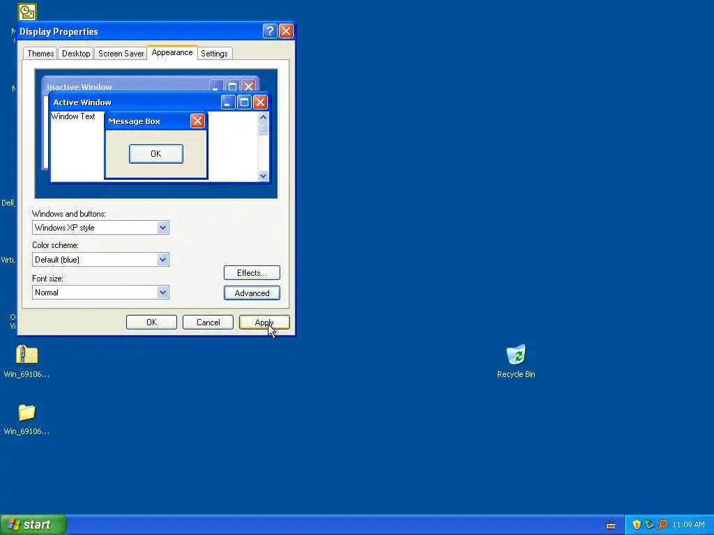The height and width of the screenshot is (535, 714).
Task: Select the zipped Win_69106 folder icon
Action: tap(27, 355)
